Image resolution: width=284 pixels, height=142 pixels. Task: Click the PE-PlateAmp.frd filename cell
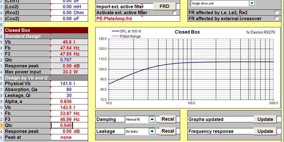(138, 18)
